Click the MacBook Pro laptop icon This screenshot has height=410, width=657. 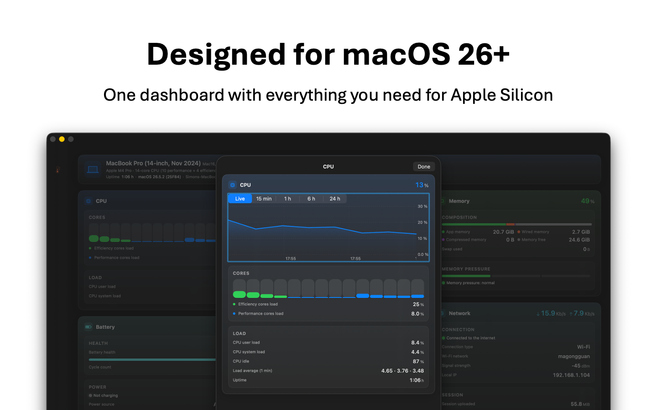(x=93, y=169)
